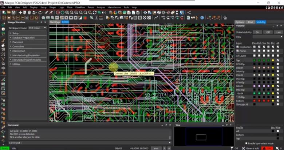Viewport: 284px width, 150px height.
Task: Enable layer select mode checkbox
Action: tap(246, 143)
